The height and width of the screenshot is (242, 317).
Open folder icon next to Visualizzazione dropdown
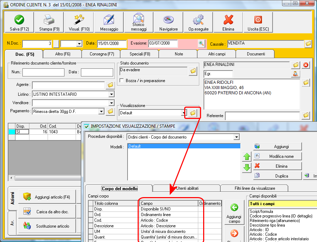coord(193,113)
